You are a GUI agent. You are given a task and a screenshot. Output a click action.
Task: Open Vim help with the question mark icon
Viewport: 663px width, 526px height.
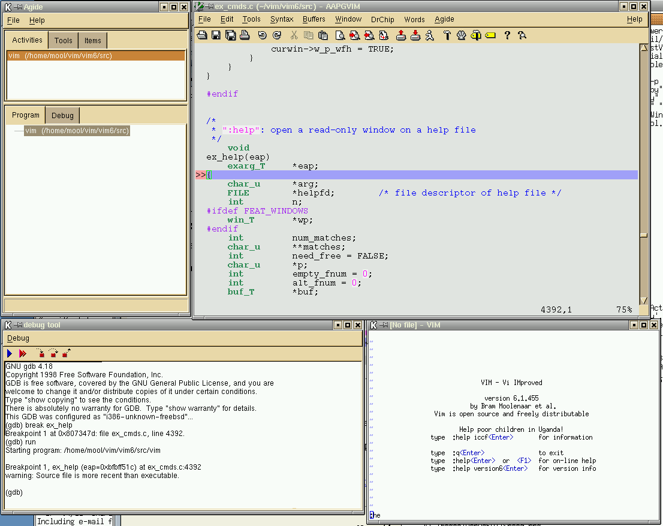click(507, 35)
